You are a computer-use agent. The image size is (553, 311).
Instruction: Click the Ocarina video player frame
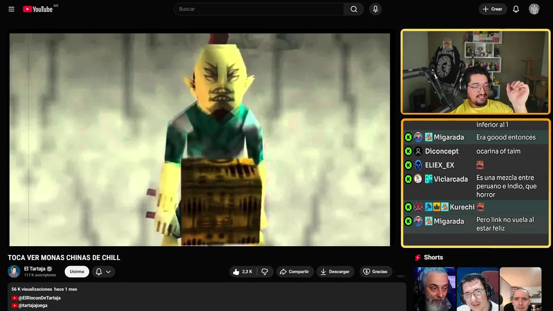(200, 140)
